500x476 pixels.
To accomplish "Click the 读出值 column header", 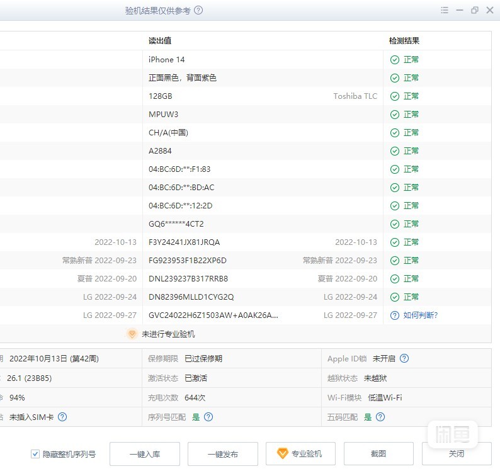I will tap(160, 41).
